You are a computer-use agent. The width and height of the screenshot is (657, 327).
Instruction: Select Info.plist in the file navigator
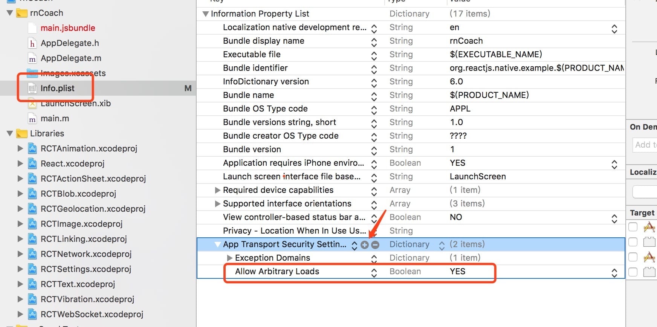tap(57, 89)
